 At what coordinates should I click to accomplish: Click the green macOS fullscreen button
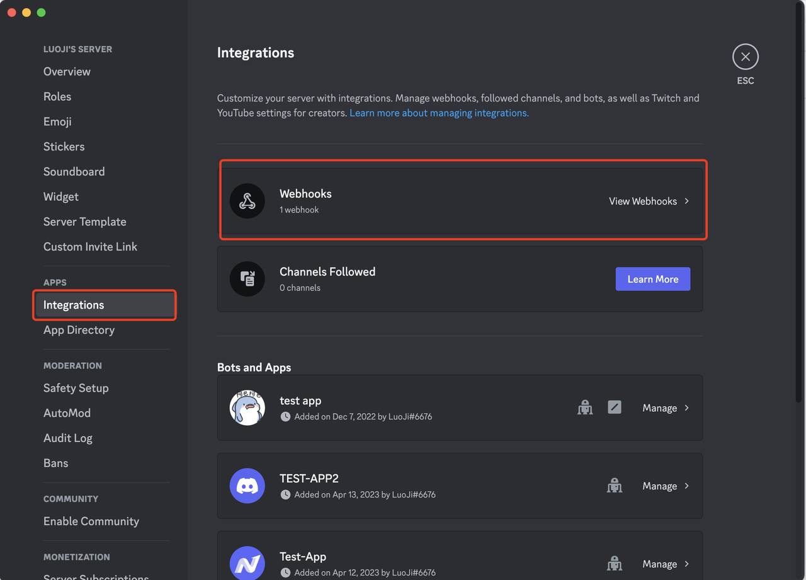[x=42, y=13]
